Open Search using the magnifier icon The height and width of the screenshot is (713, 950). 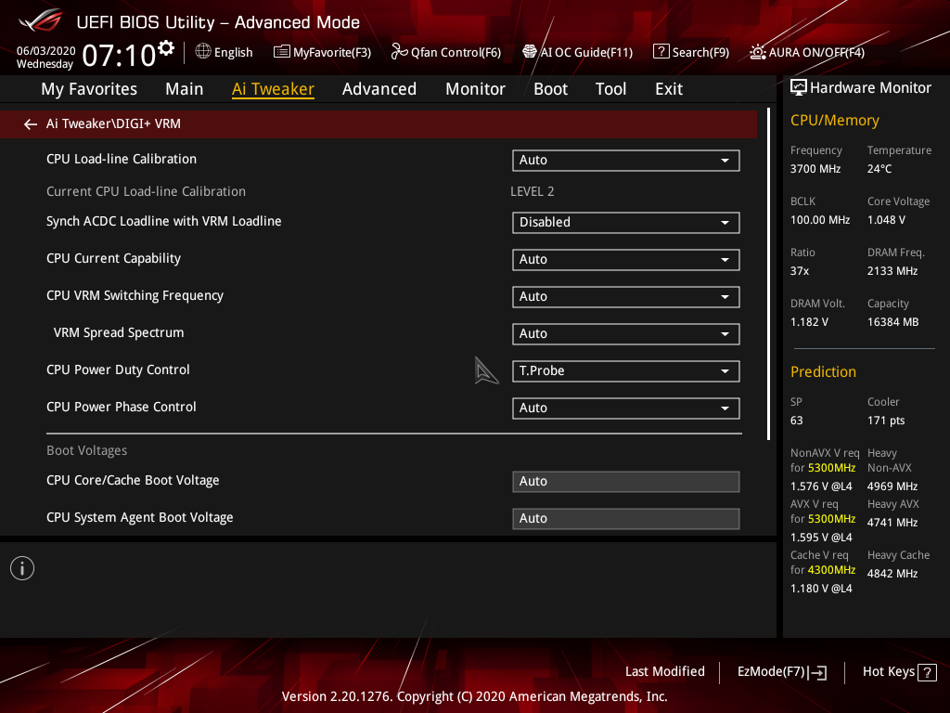click(x=661, y=52)
